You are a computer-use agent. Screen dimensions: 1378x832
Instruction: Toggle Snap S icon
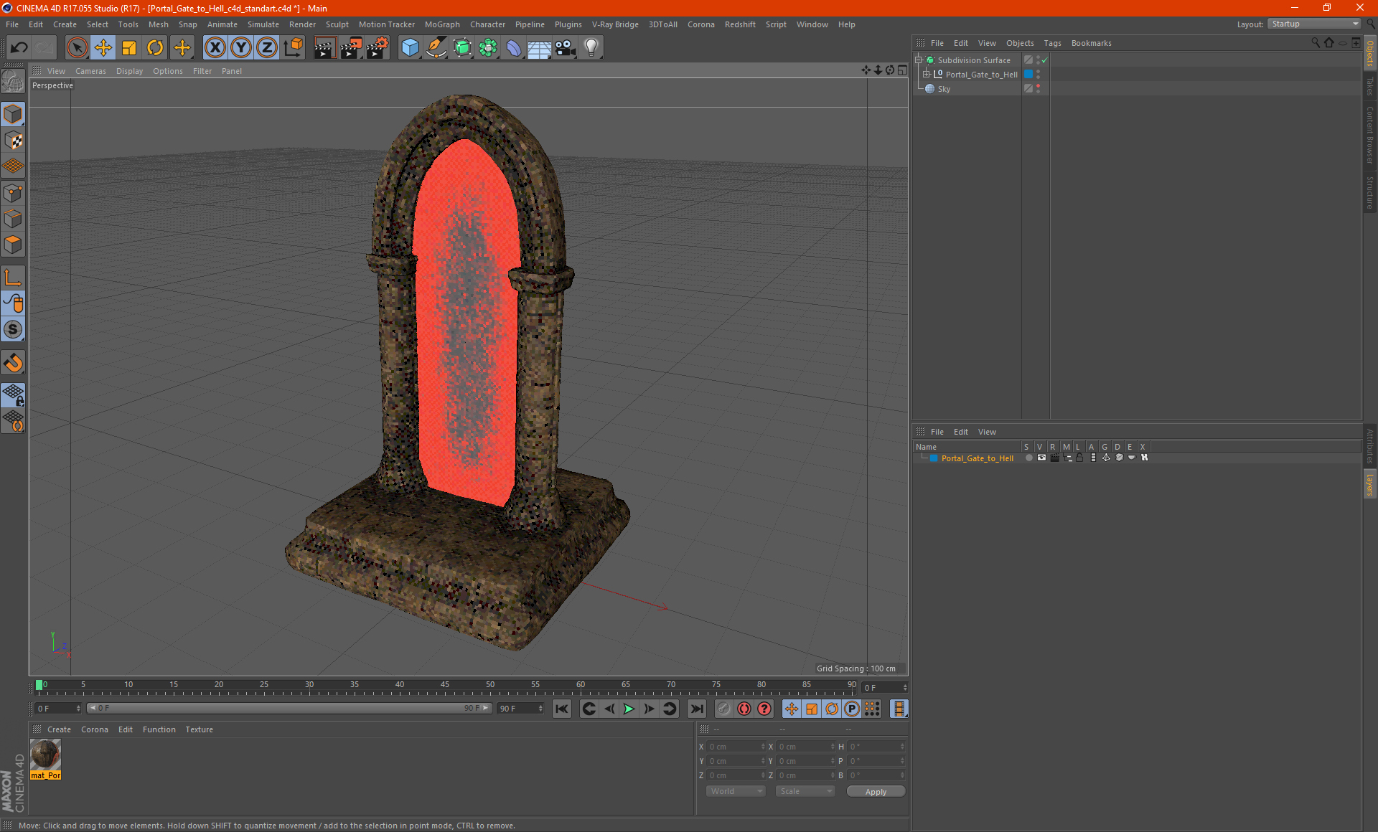point(13,329)
